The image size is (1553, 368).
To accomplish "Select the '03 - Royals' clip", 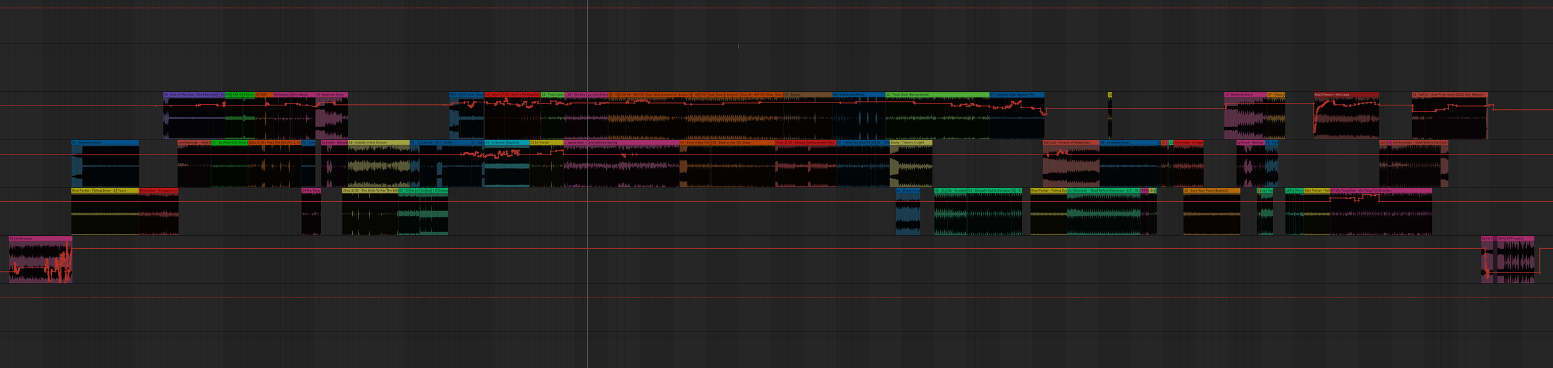I will 808,115.
